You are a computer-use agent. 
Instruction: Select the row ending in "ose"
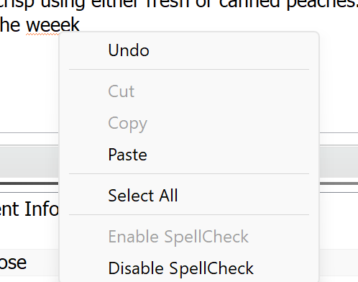[x=29, y=263]
